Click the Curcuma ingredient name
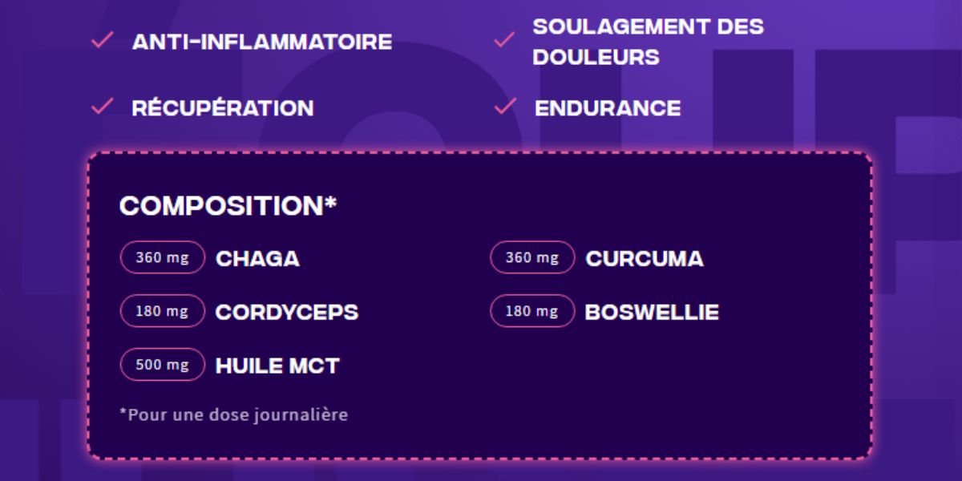Viewport: 962px width, 481px height. (645, 259)
